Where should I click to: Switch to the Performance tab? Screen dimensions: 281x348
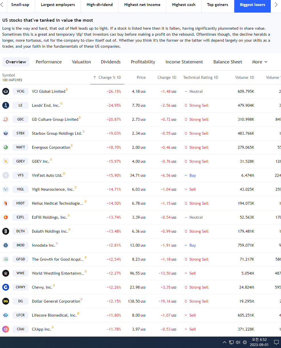(x=49, y=62)
